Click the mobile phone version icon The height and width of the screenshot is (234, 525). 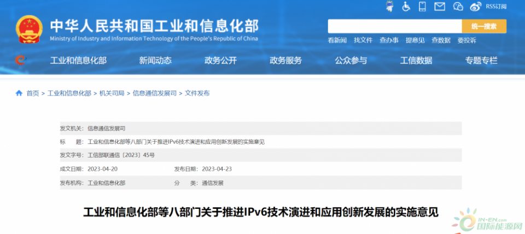[x=423, y=7]
